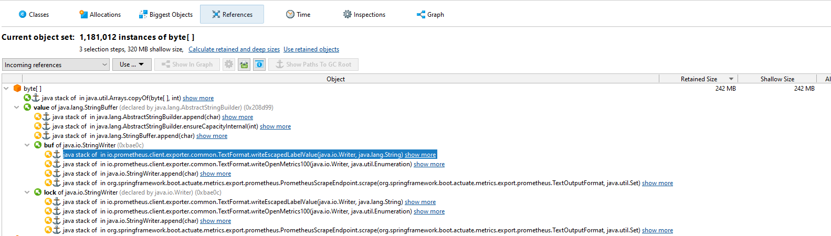This screenshot has height=236, width=831.
Task: Open the Classes view tab
Action: click(x=34, y=15)
